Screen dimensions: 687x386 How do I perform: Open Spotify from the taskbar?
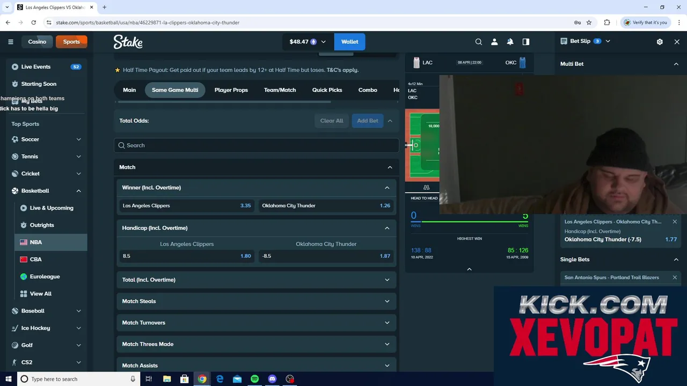pyautogui.click(x=255, y=379)
